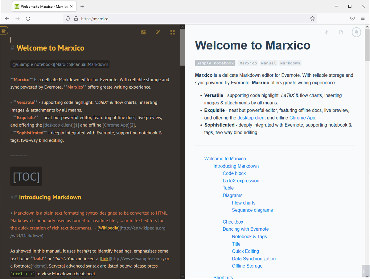The image size is (370, 279).
Task: Click the Welcome to Marxico heading in editor
Action: [x=50, y=48]
